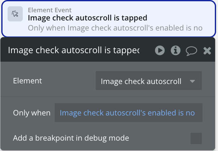218x151 pixels.
Task: Click the panel title to rename the event
Action: [73, 50]
